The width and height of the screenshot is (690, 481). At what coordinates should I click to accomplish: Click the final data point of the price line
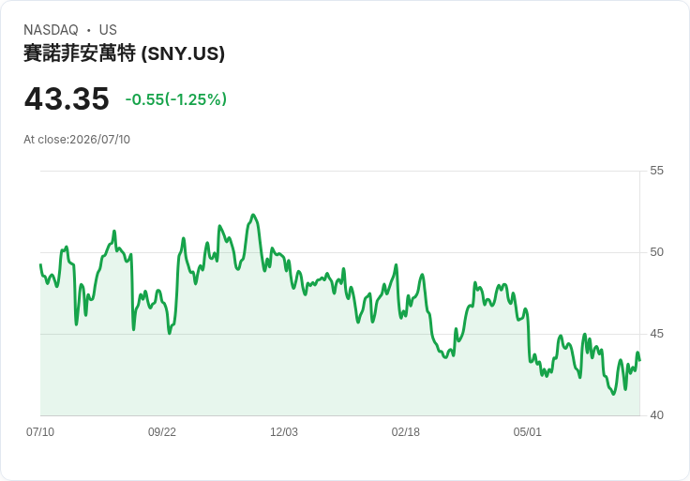(639, 360)
